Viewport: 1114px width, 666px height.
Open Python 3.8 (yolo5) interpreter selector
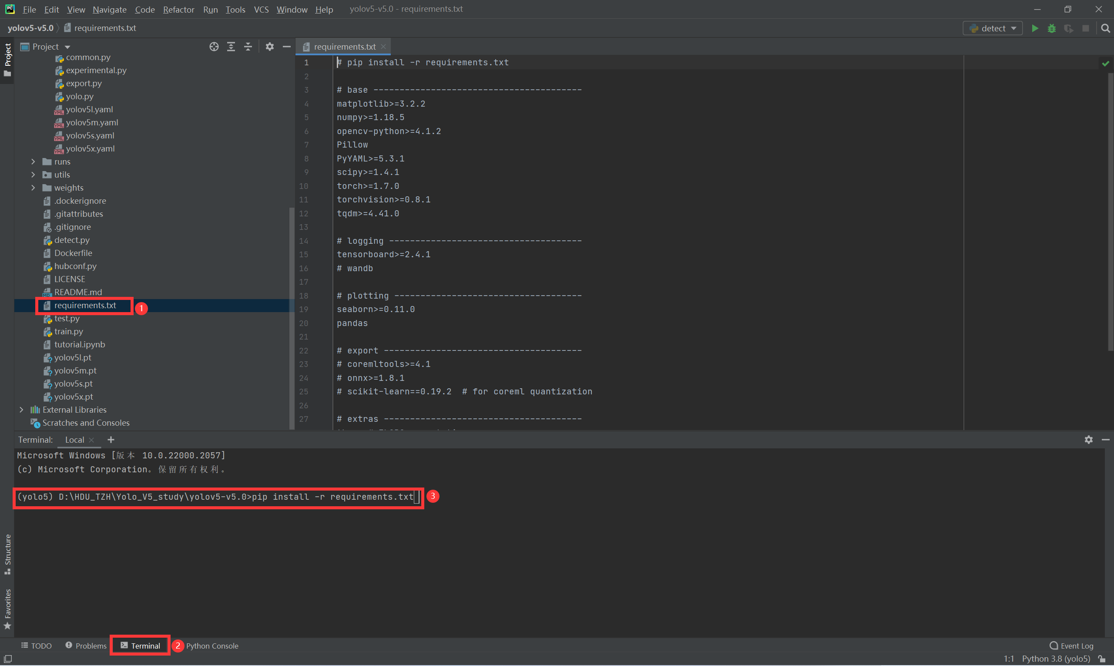1056,659
